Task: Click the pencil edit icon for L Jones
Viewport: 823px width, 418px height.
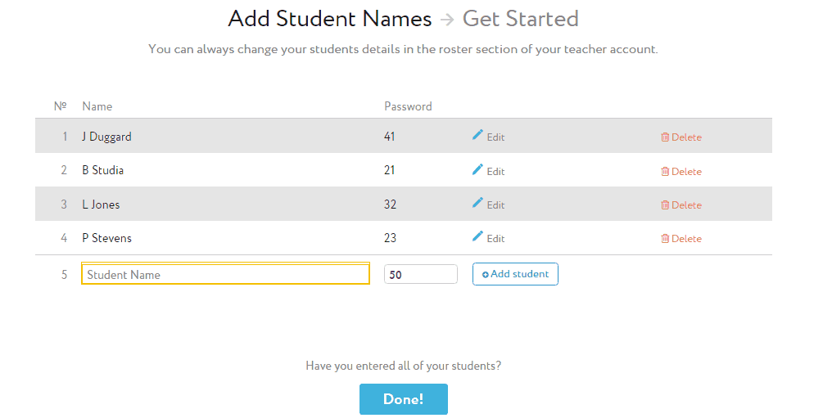Action: click(477, 203)
